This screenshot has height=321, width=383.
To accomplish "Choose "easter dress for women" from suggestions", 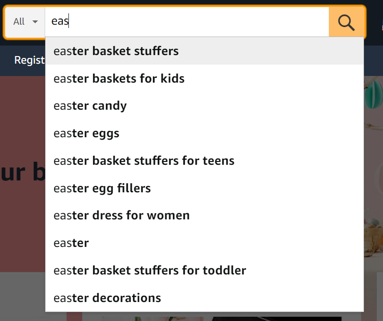I will [121, 215].
